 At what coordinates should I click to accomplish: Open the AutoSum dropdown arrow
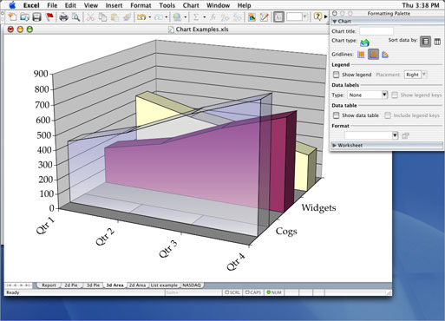point(204,17)
